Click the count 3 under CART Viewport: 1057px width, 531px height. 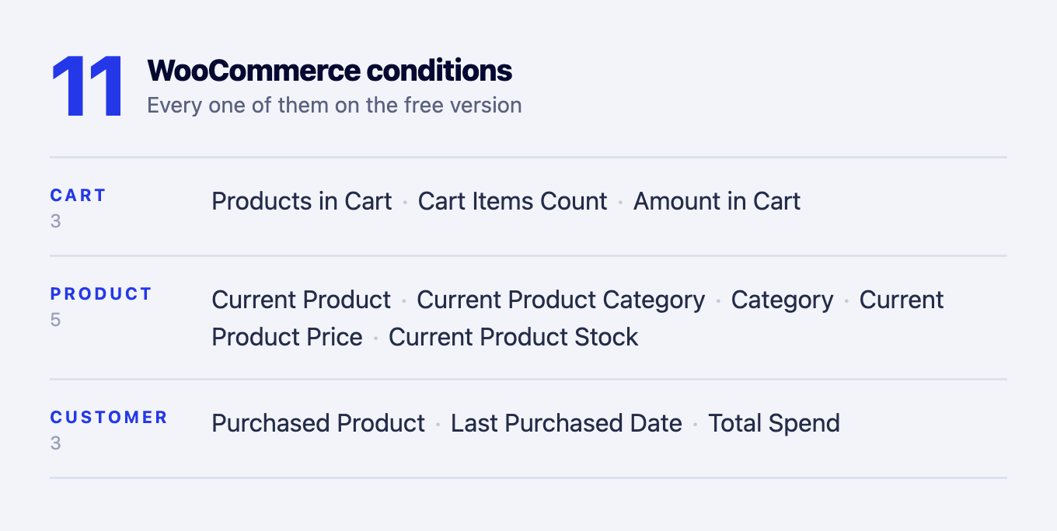55,221
